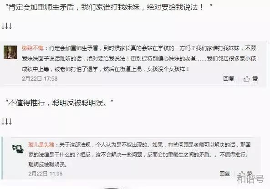Click the 和谐号 watermark

pos(250,179)
